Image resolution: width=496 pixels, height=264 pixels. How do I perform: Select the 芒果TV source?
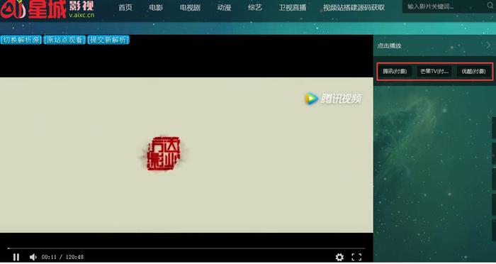point(434,71)
